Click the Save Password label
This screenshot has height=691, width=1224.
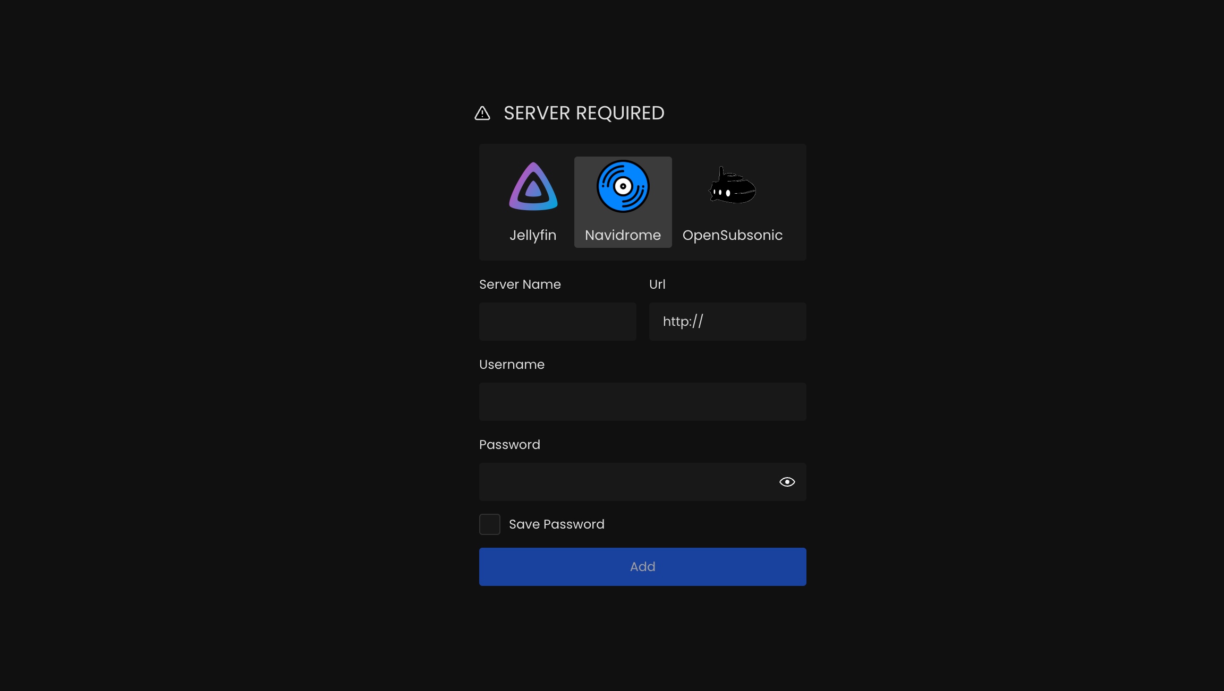click(x=557, y=524)
